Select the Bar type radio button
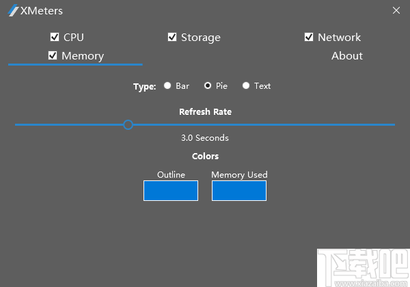Screen dimensions: 410x287 coord(167,86)
